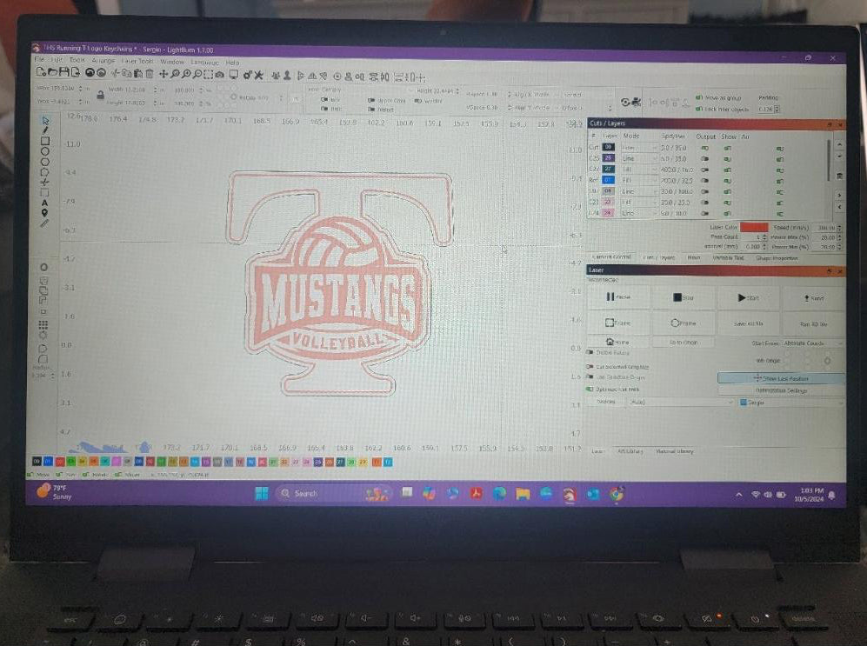This screenshot has width=867, height=646.
Task: Delete layer using Cuts panel trash icon
Action: pos(839,176)
